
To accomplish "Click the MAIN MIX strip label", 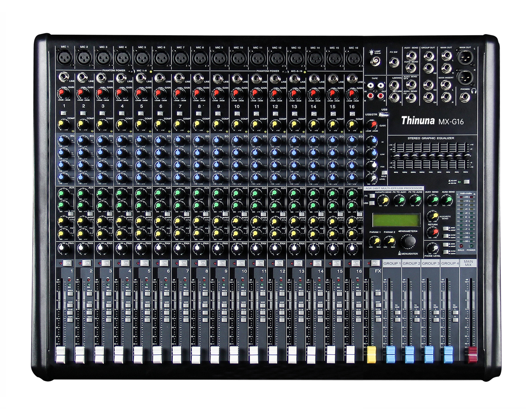I will [x=468, y=263].
